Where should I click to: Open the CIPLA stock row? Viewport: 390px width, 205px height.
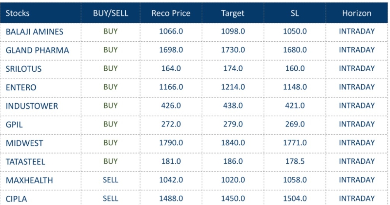pos(16,198)
